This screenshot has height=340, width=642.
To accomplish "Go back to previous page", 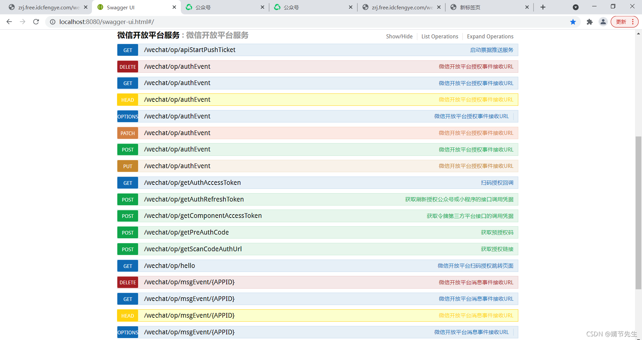I will pos(9,22).
